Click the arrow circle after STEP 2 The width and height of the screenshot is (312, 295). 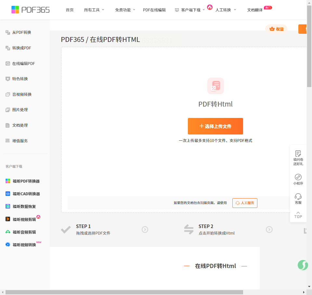pos(269,230)
